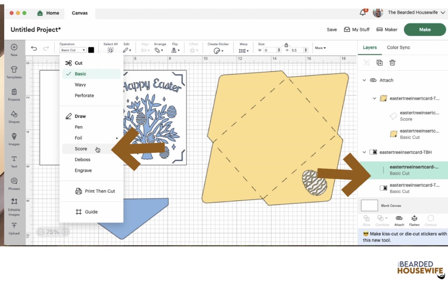The height and width of the screenshot is (284, 448).
Task: Open the More dropdown in toolbar
Action: tap(320, 48)
